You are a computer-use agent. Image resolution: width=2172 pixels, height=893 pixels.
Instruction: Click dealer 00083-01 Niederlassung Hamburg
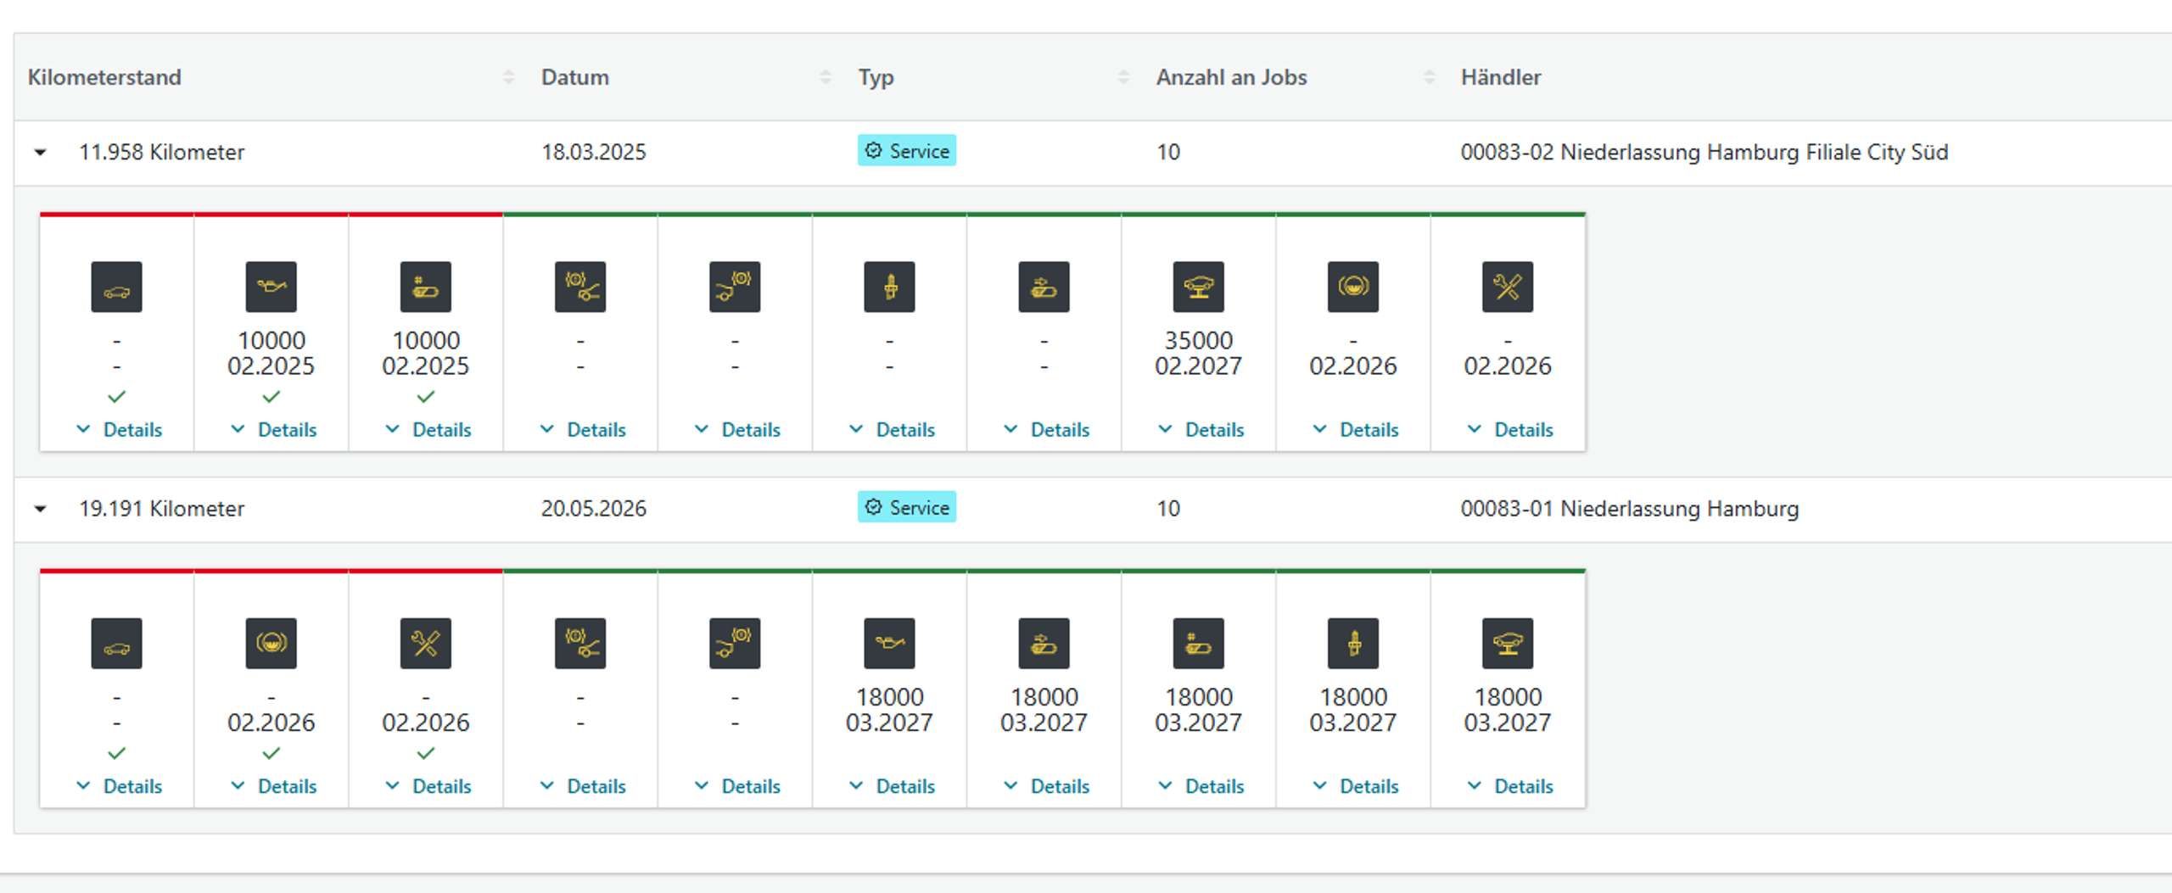(x=1629, y=509)
